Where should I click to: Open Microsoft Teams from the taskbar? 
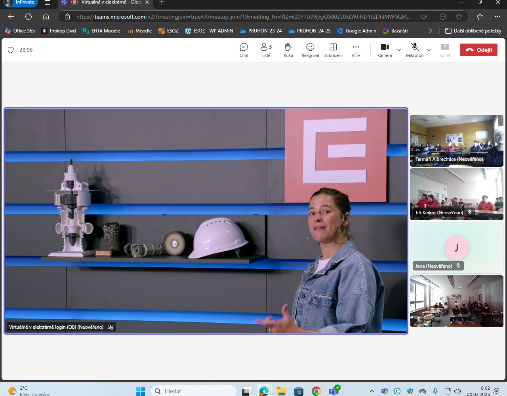[x=334, y=391]
